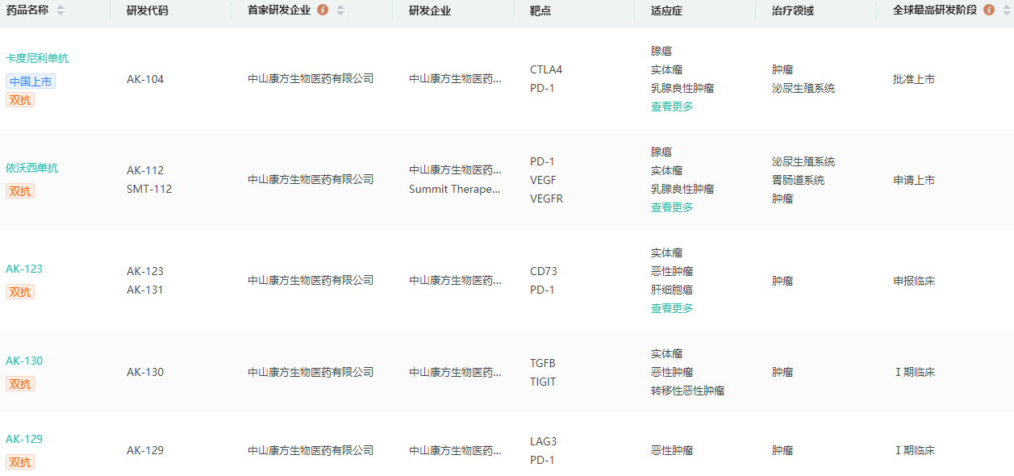Click stage 申请上市

[914, 180]
